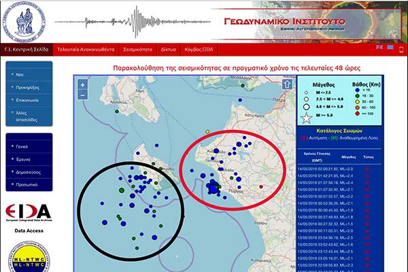Open the HL-NTWC logo link

[29, 258]
